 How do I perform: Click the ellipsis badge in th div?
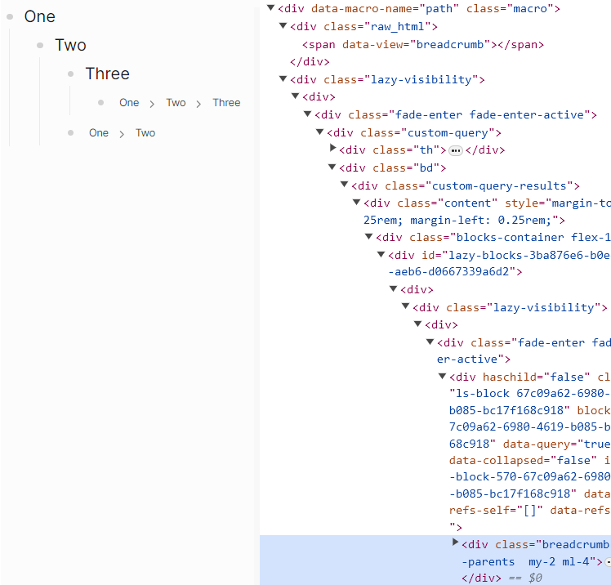click(456, 150)
